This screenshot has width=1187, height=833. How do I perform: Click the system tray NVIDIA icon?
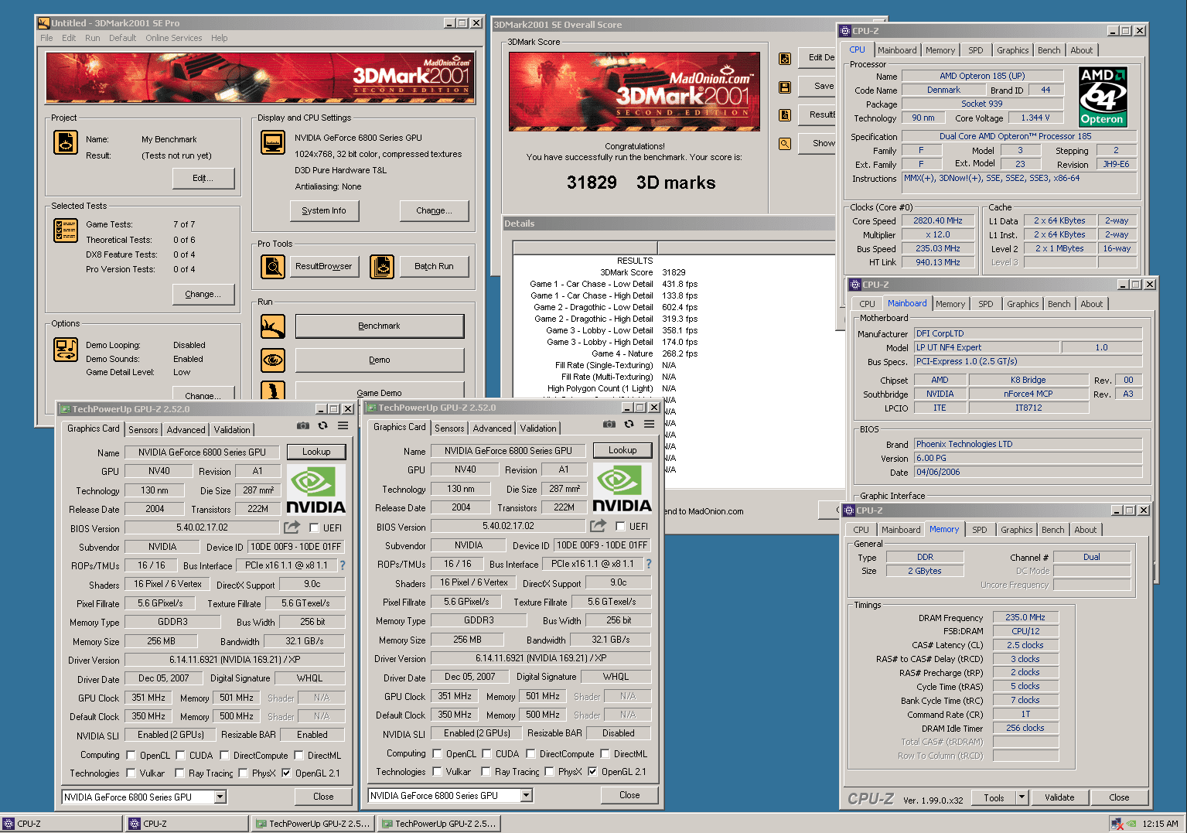tap(1131, 824)
